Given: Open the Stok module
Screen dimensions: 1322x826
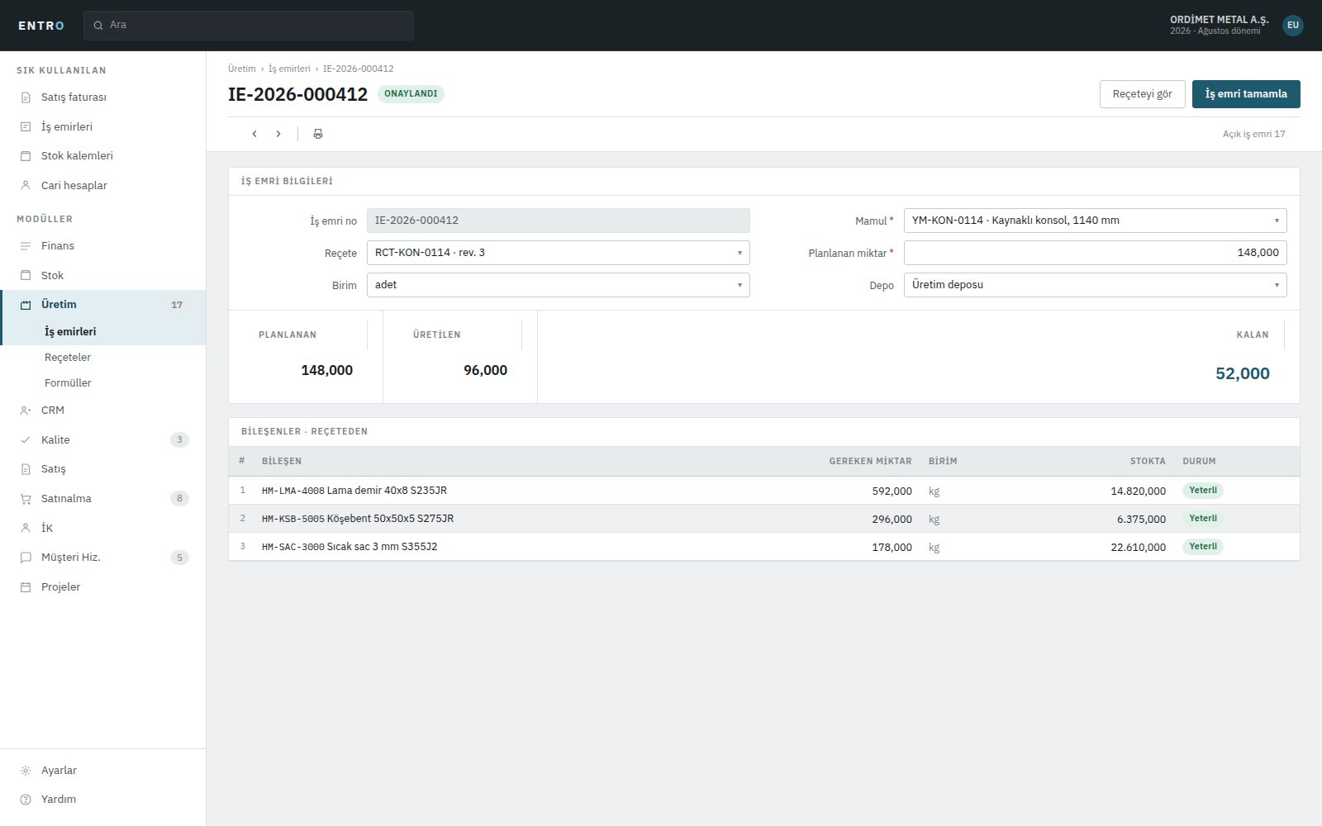Looking at the screenshot, I should pyautogui.click(x=103, y=275).
